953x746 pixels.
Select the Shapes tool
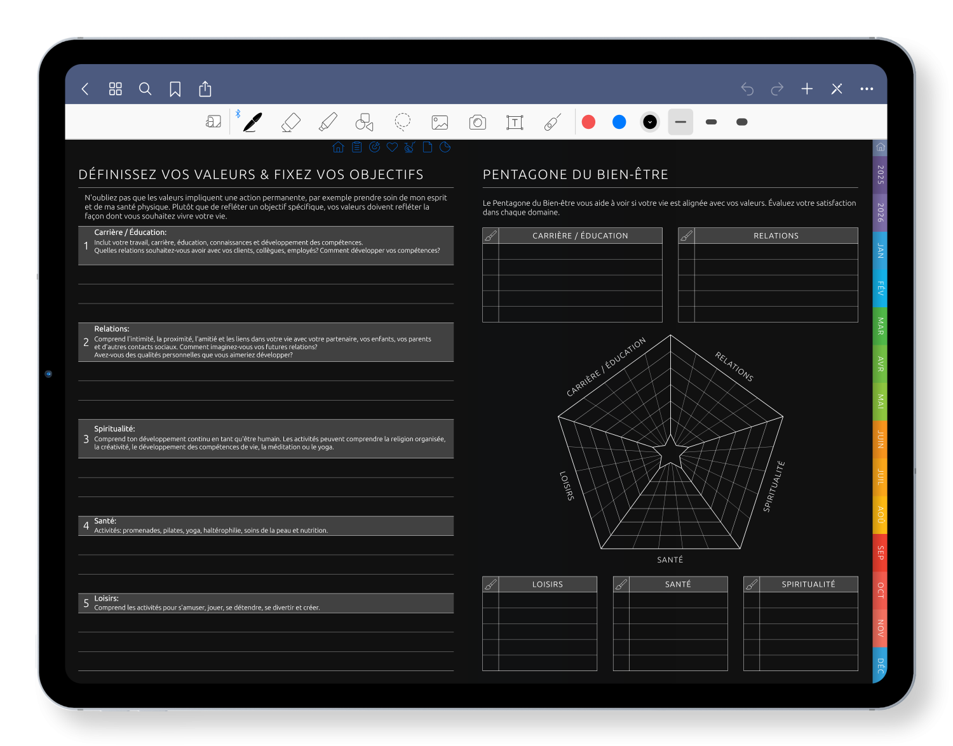365,122
